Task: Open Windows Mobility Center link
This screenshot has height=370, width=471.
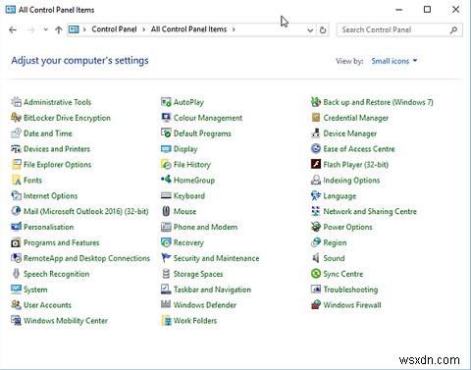Action: 66,321
